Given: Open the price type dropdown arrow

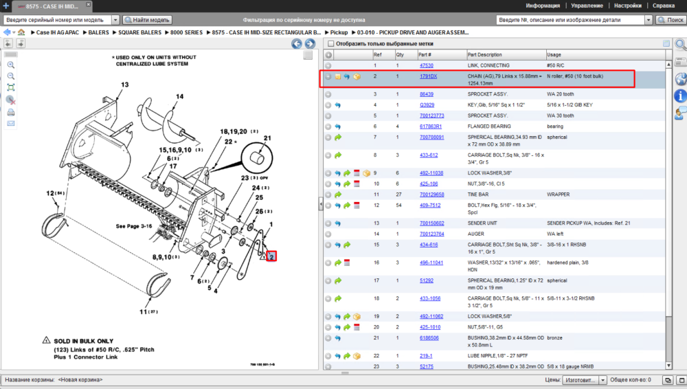Looking at the screenshot, I should click(x=603, y=380).
